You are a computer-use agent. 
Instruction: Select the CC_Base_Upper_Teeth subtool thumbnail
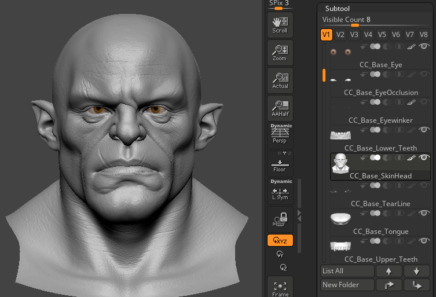[x=340, y=247]
